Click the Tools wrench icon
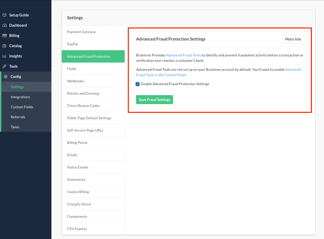 pos(4,66)
